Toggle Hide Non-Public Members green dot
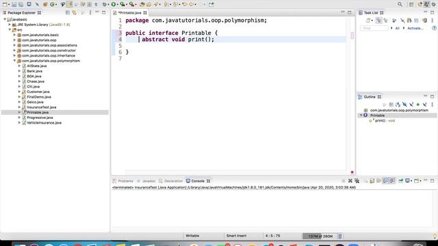Screen dimensions: 438x246 pos(418,105)
